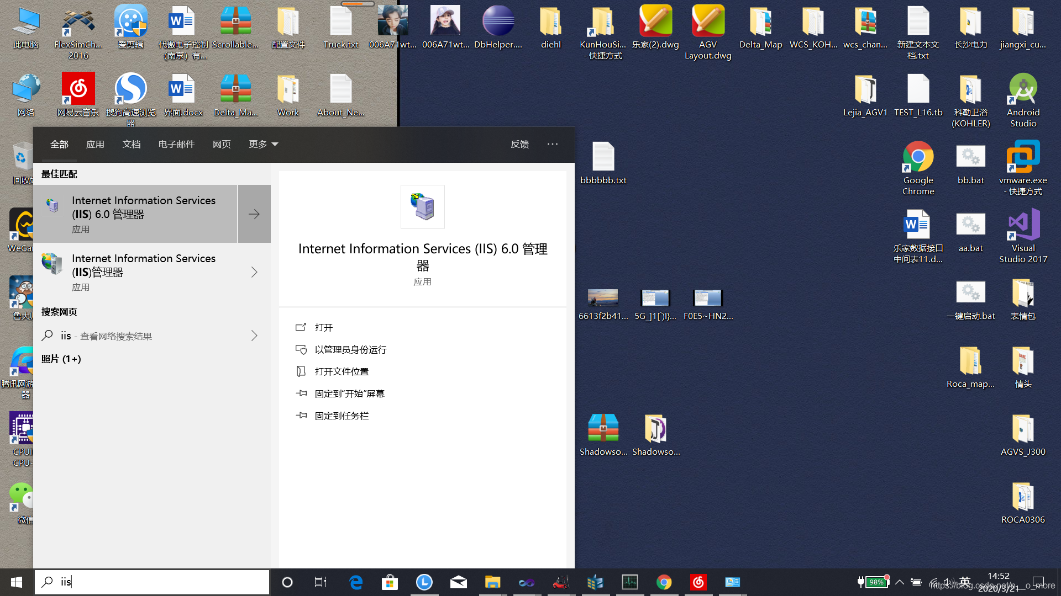
Task: Open AGV Layout.dwg file on desktop
Action: (708, 33)
